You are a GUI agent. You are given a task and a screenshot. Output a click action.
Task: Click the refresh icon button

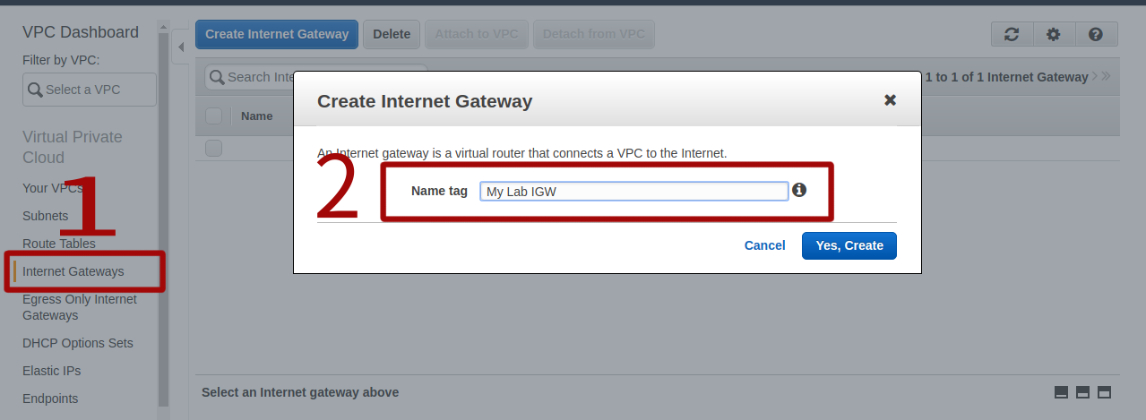1012,34
